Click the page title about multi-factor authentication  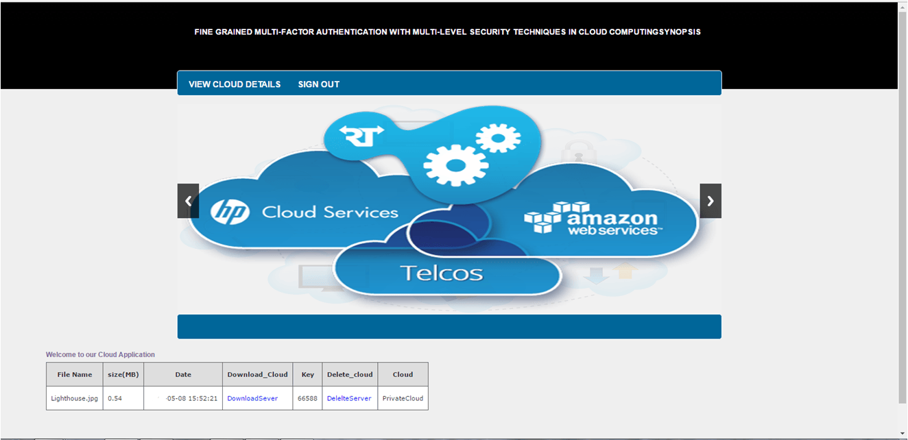point(447,32)
